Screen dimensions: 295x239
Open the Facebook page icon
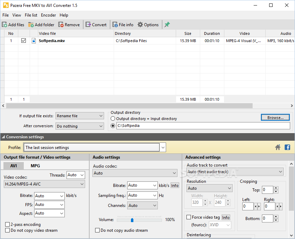click(287, 147)
